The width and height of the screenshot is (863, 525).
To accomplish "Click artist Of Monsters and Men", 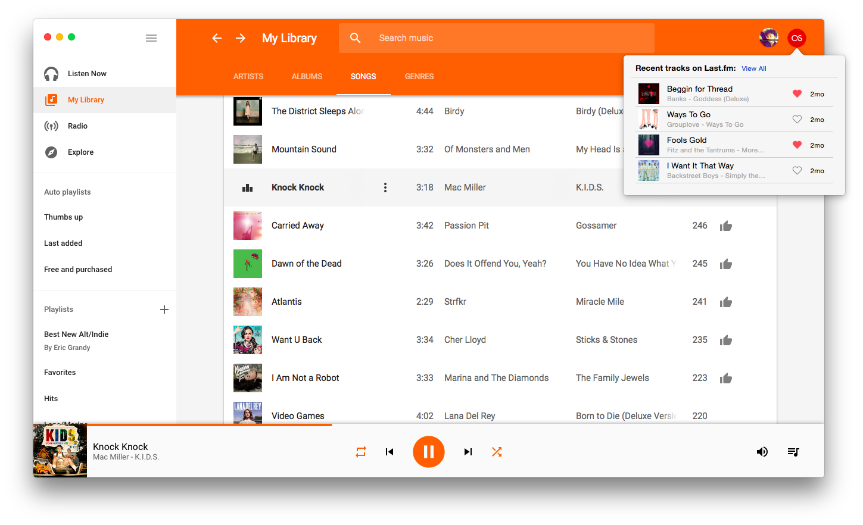I will pyautogui.click(x=487, y=149).
